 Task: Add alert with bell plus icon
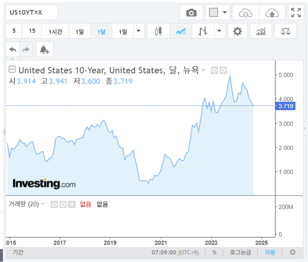[x=45, y=49]
